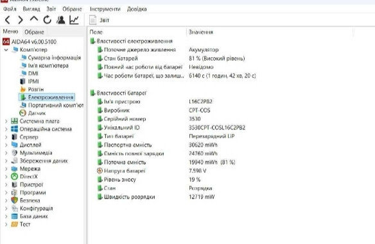
Task: Expand the Системна плата node
Action: (x=6, y=121)
